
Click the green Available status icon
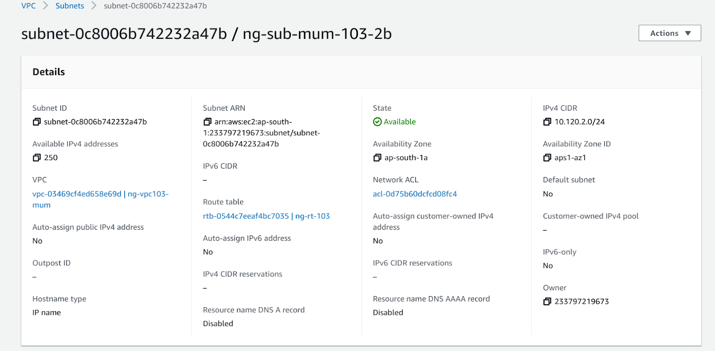pyautogui.click(x=377, y=122)
